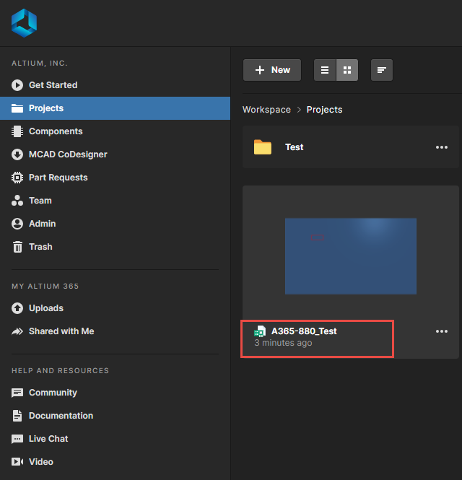The width and height of the screenshot is (462, 480).
Task: Switch to list view
Action: (x=325, y=70)
